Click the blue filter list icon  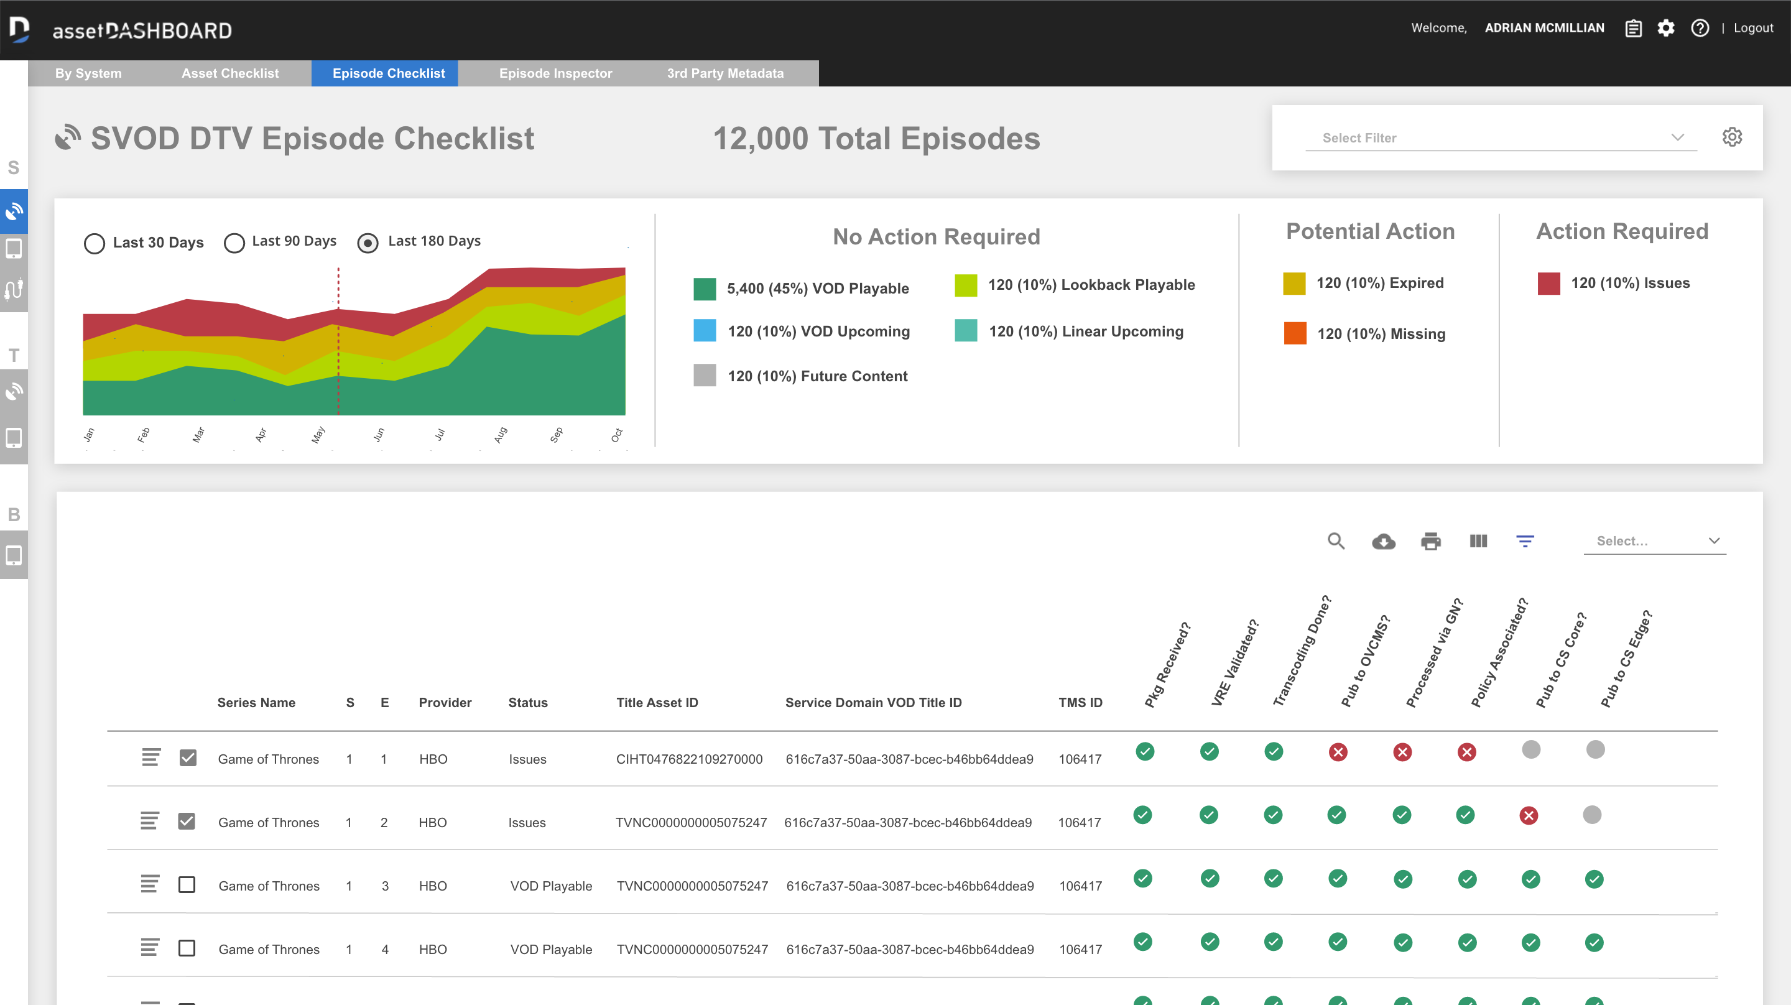[1524, 541]
